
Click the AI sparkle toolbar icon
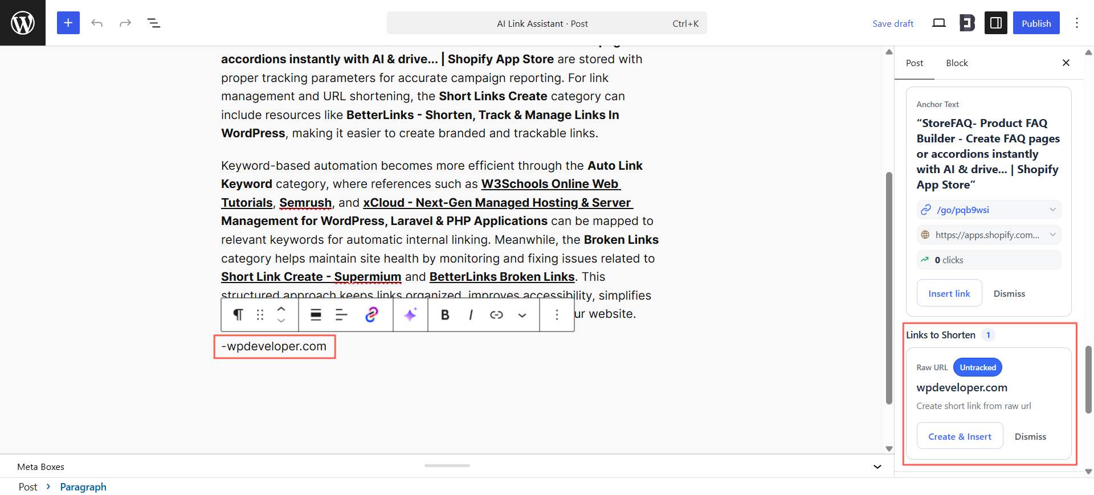(410, 314)
